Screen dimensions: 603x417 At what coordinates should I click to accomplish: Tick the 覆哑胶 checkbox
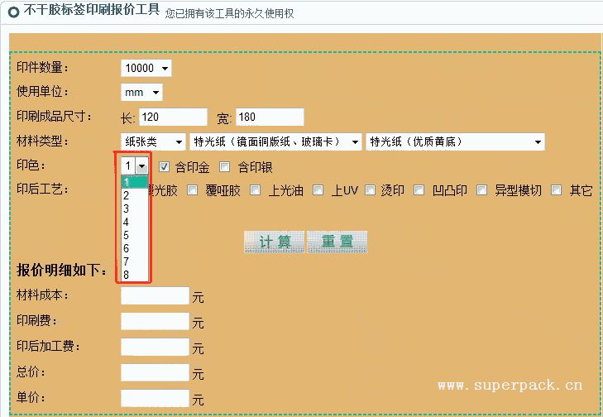tap(192, 190)
